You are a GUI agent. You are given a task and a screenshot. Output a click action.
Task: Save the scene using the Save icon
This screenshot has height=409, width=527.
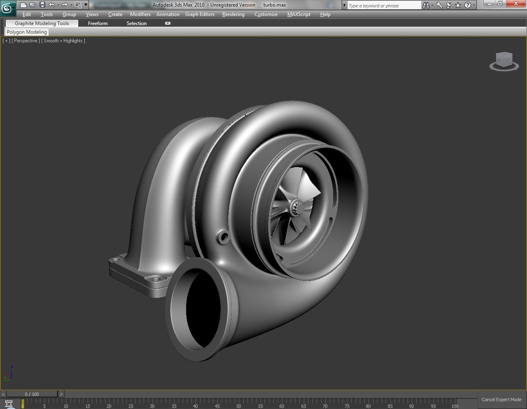[x=42, y=5]
